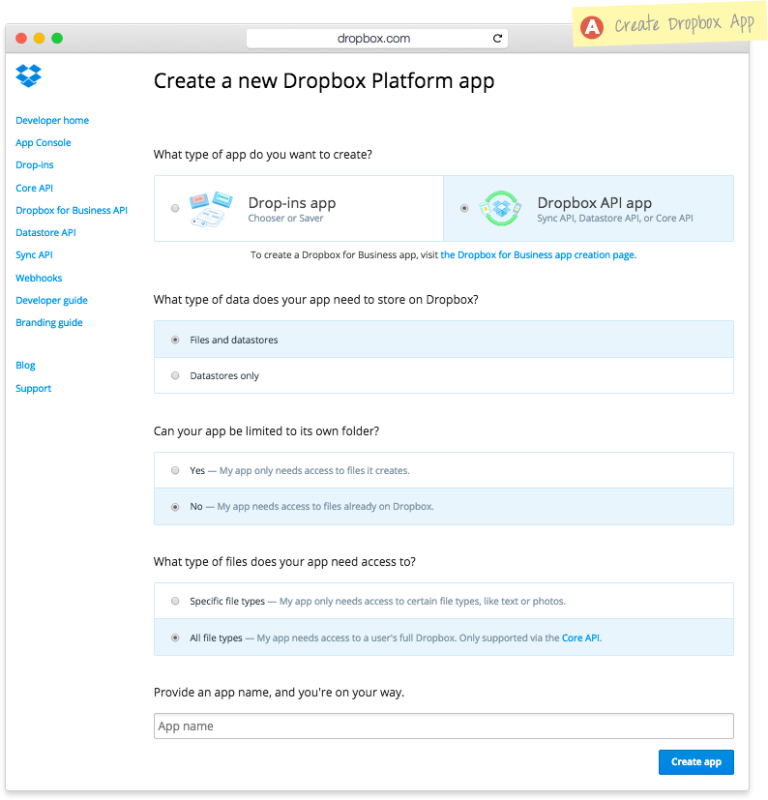Click the Dropbox API app sync icon
This screenshot has width=768, height=800.
tap(501, 208)
